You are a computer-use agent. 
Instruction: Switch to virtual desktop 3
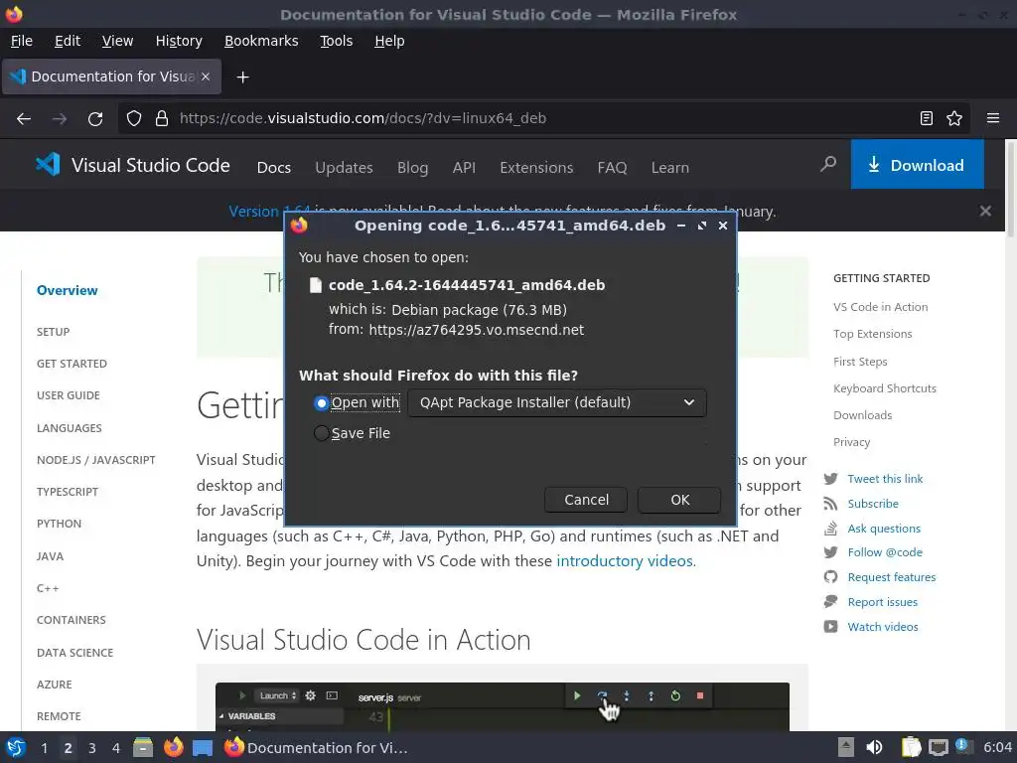point(92,748)
